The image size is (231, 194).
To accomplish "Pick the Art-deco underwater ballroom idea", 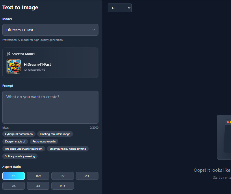I will (x=24, y=149).
